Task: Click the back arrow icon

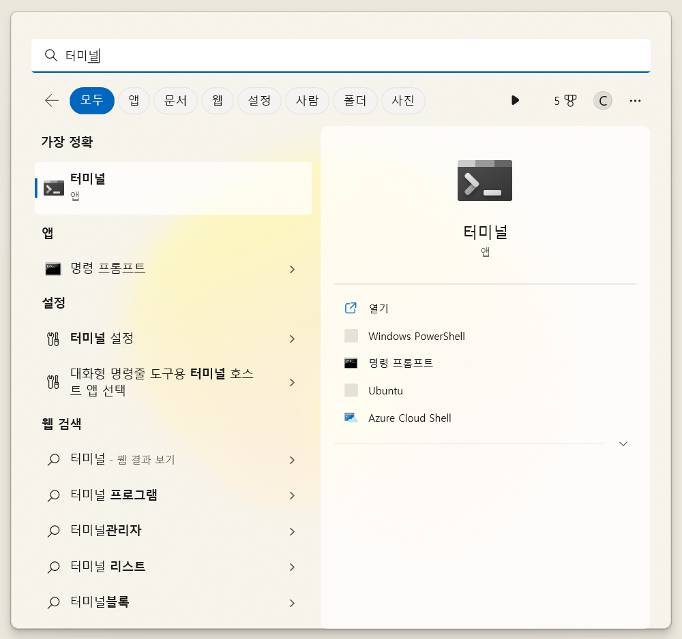Action: click(x=52, y=101)
